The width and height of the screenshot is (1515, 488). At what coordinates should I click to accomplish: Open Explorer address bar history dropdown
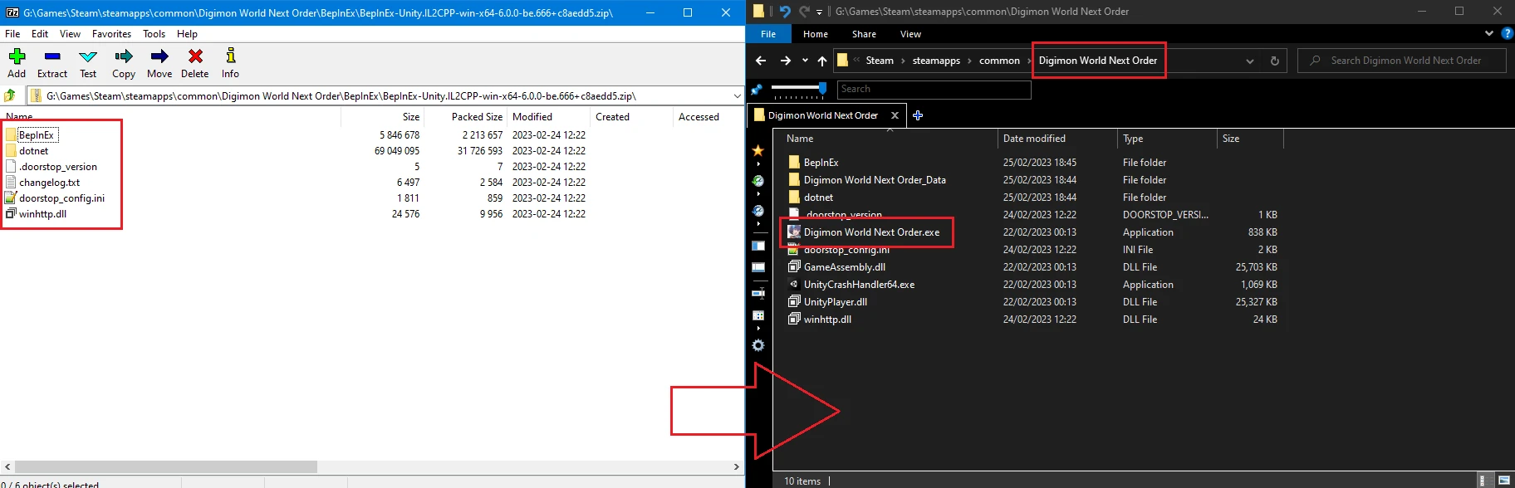click(1249, 61)
